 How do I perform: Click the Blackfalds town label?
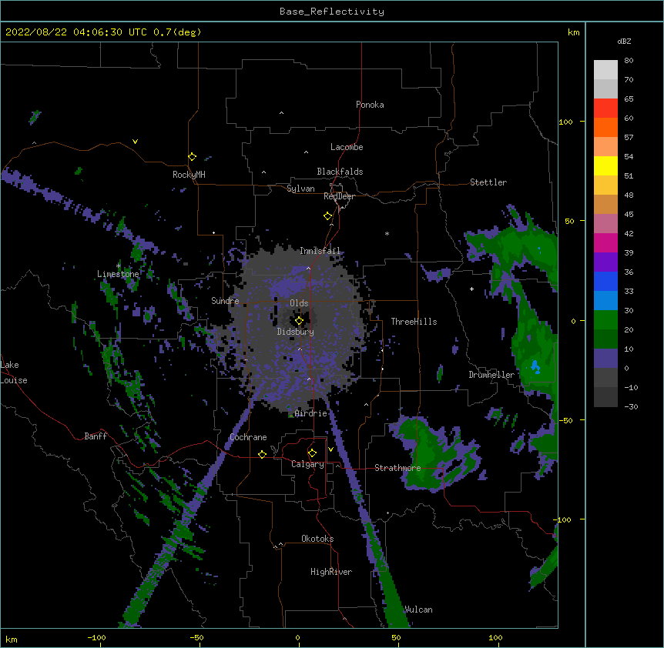pos(340,172)
